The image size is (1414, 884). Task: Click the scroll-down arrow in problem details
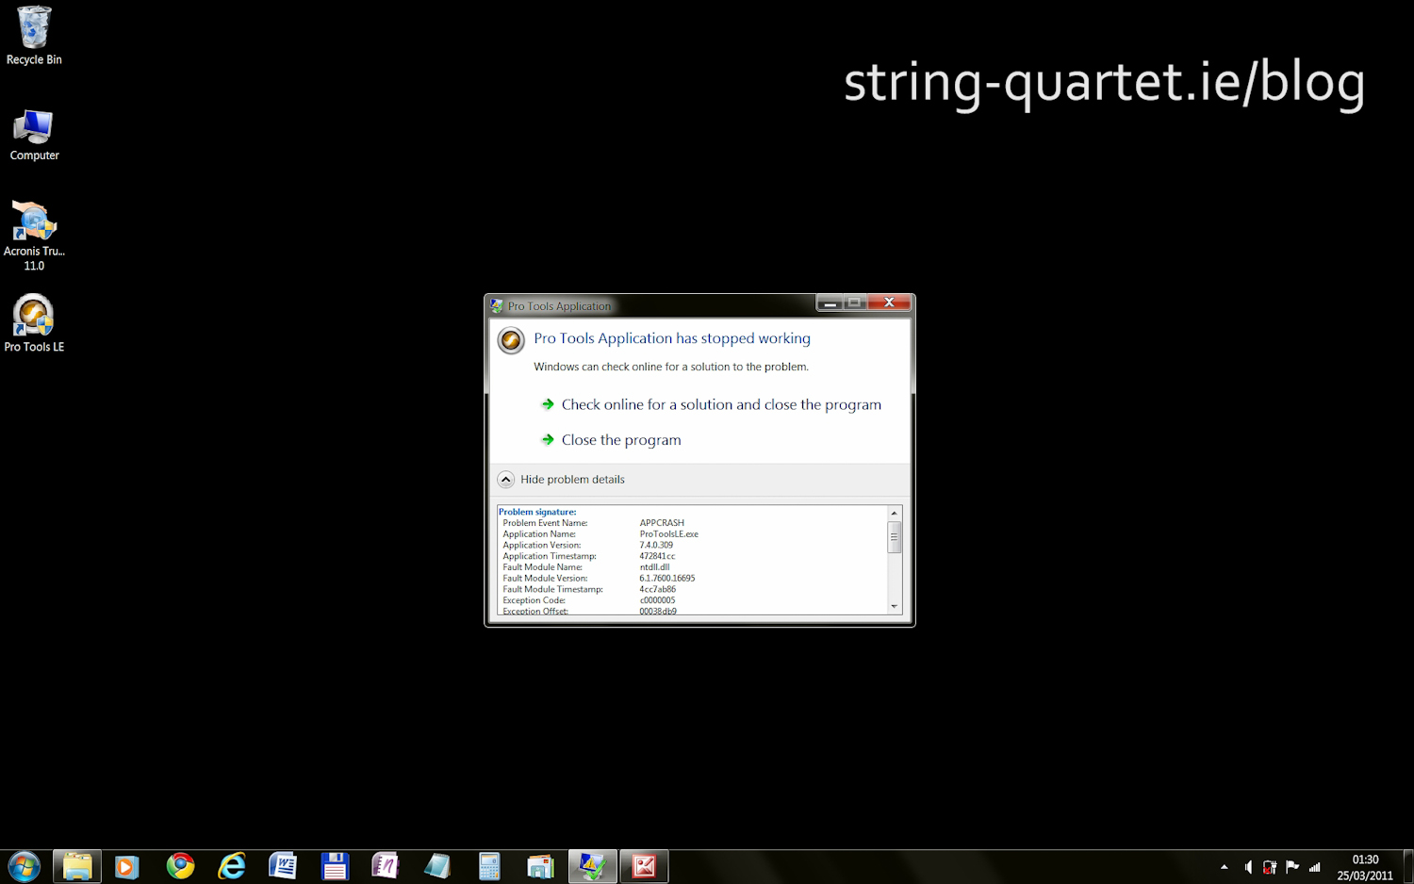[x=894, y=607]
